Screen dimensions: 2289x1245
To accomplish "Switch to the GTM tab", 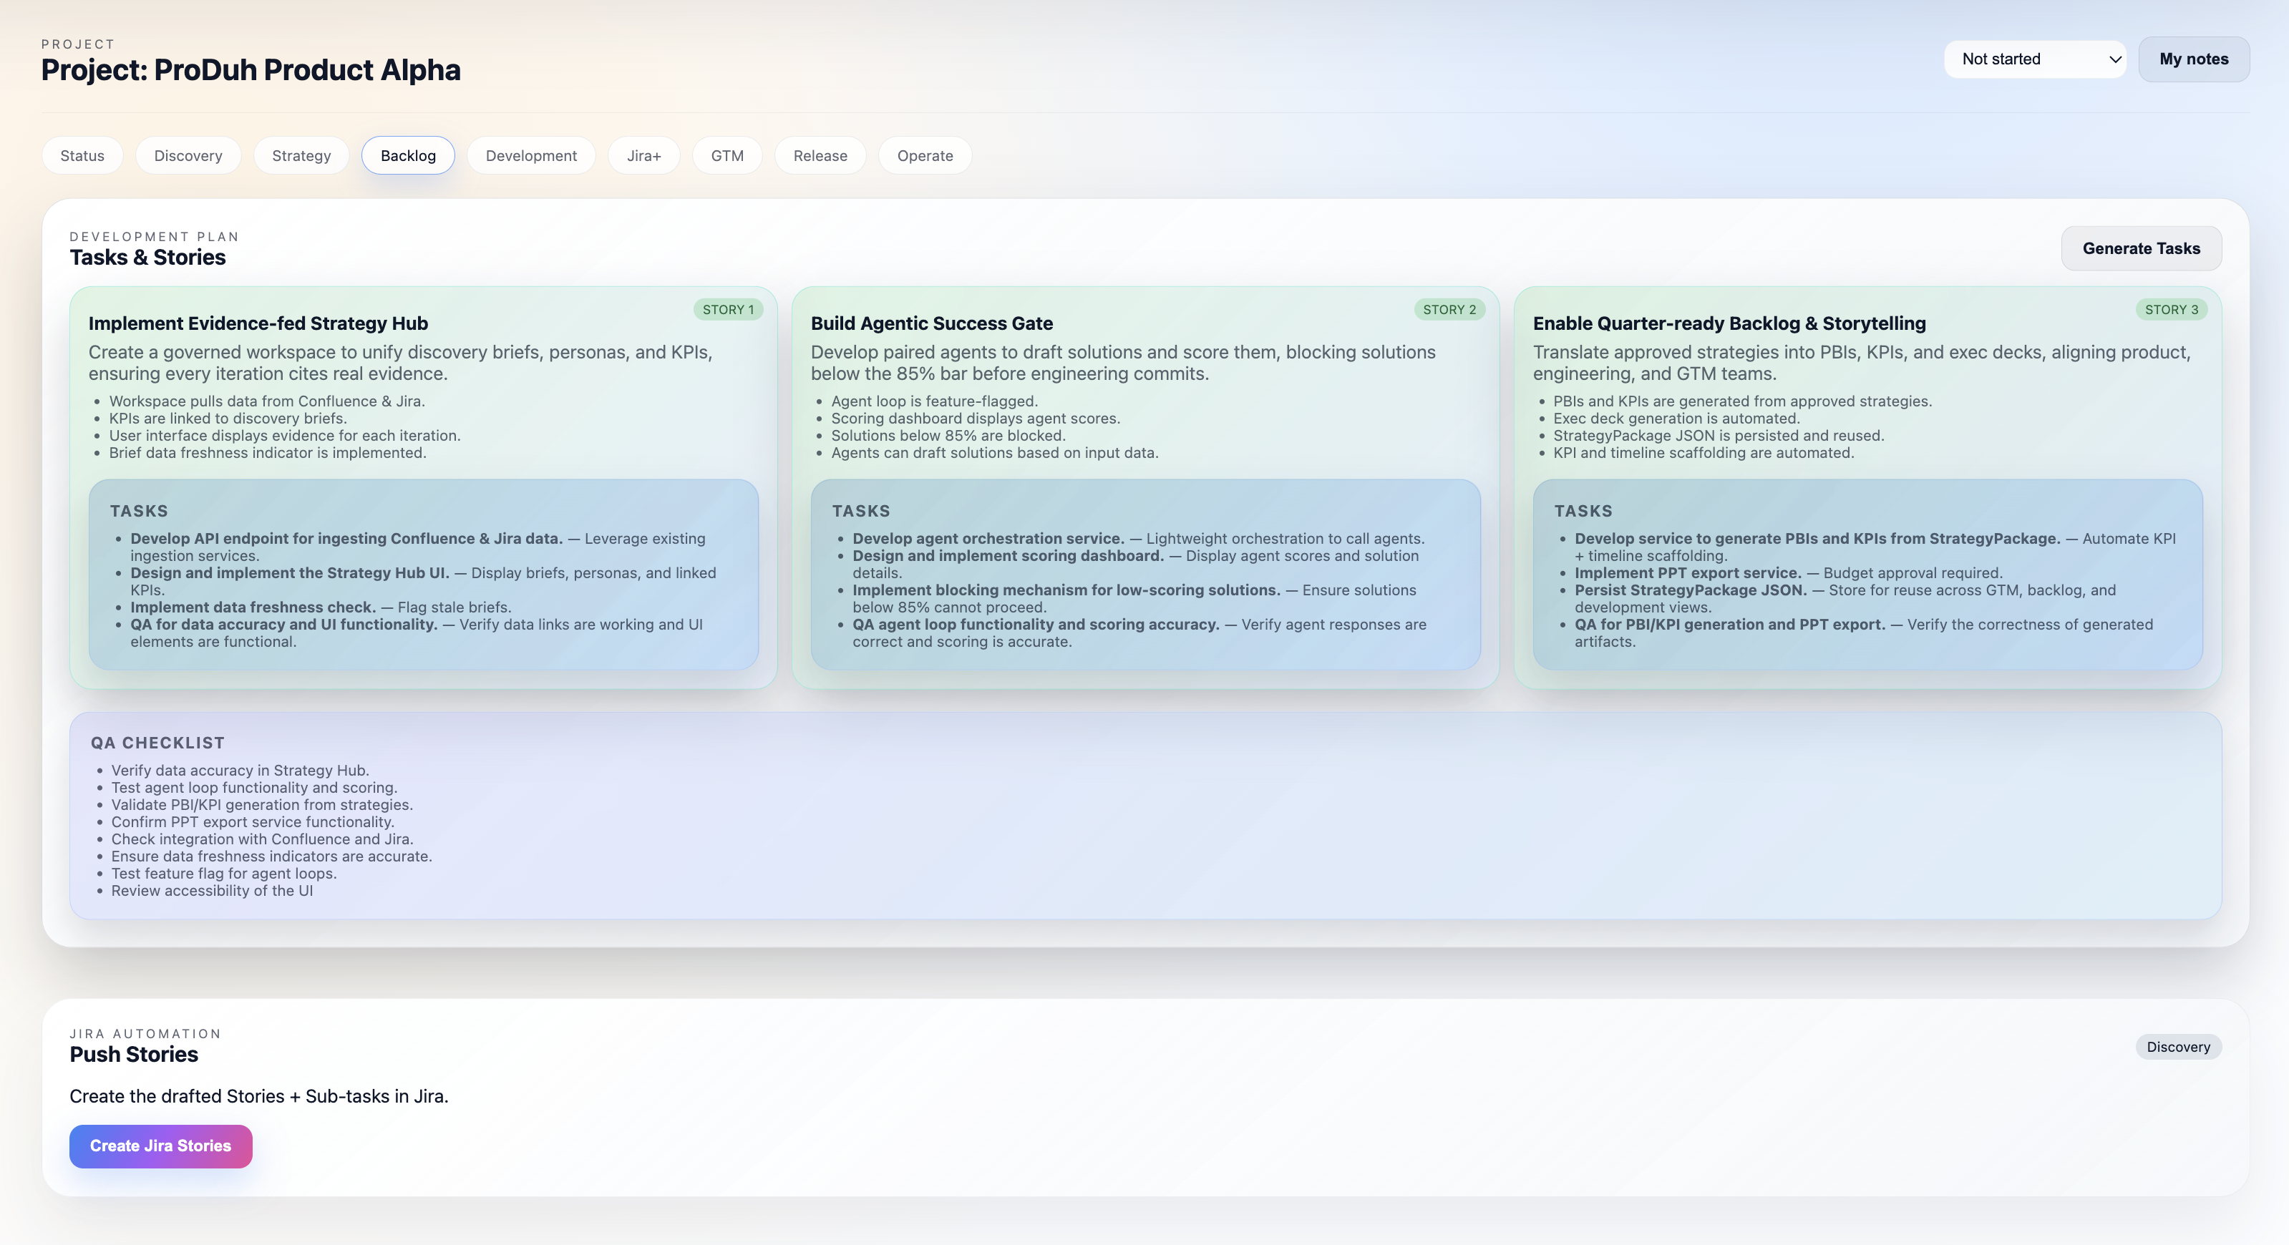I will pyautogui.click(x=727, y=155).
